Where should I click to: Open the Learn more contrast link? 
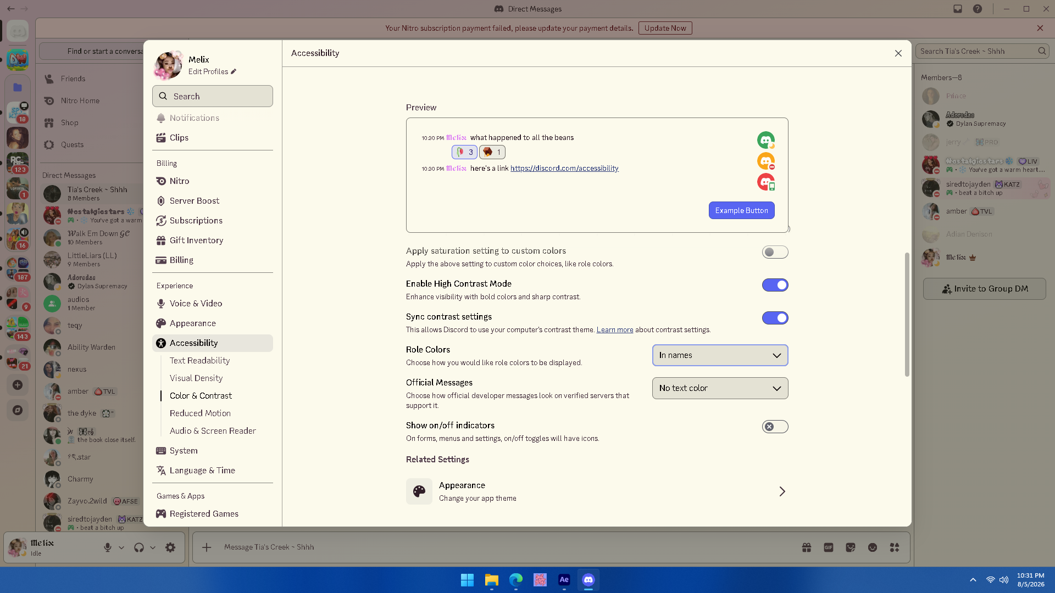615,330
